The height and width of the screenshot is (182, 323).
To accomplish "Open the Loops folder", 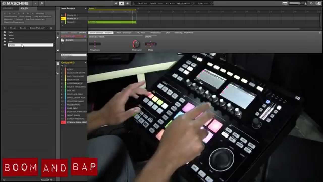I will coord(11,39).
